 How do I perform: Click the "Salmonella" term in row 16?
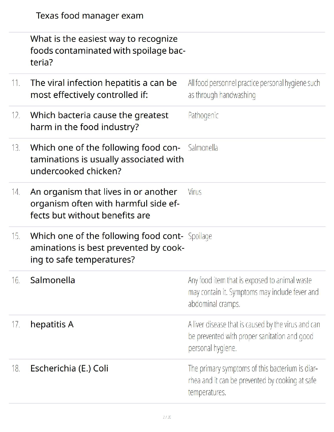53,280
